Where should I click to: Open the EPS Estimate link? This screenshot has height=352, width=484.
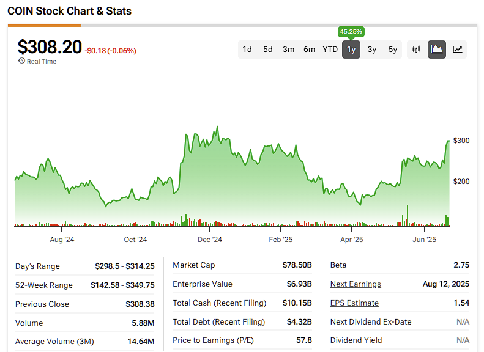pos(354,303)
